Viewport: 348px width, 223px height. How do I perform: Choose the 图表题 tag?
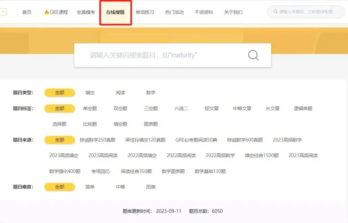151,124
